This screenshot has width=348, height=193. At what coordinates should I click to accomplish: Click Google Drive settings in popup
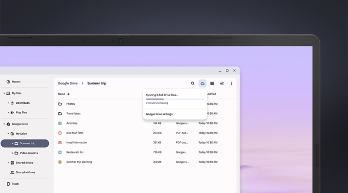[x=159, y=114]
